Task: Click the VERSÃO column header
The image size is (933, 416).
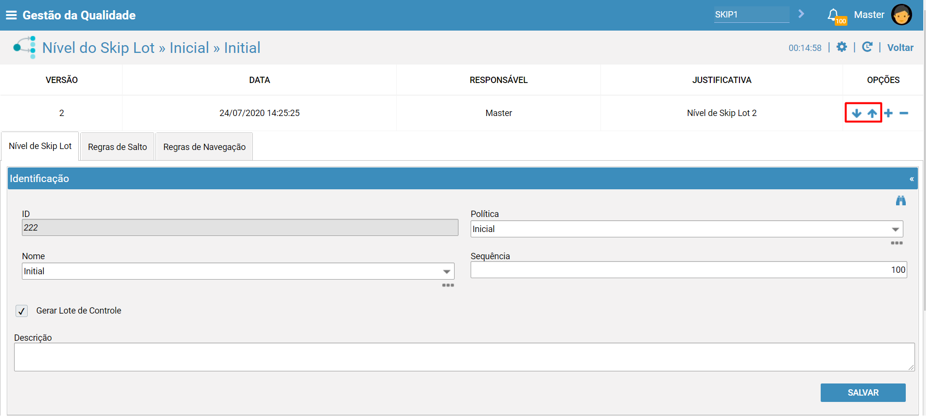Action: [61, 80]
